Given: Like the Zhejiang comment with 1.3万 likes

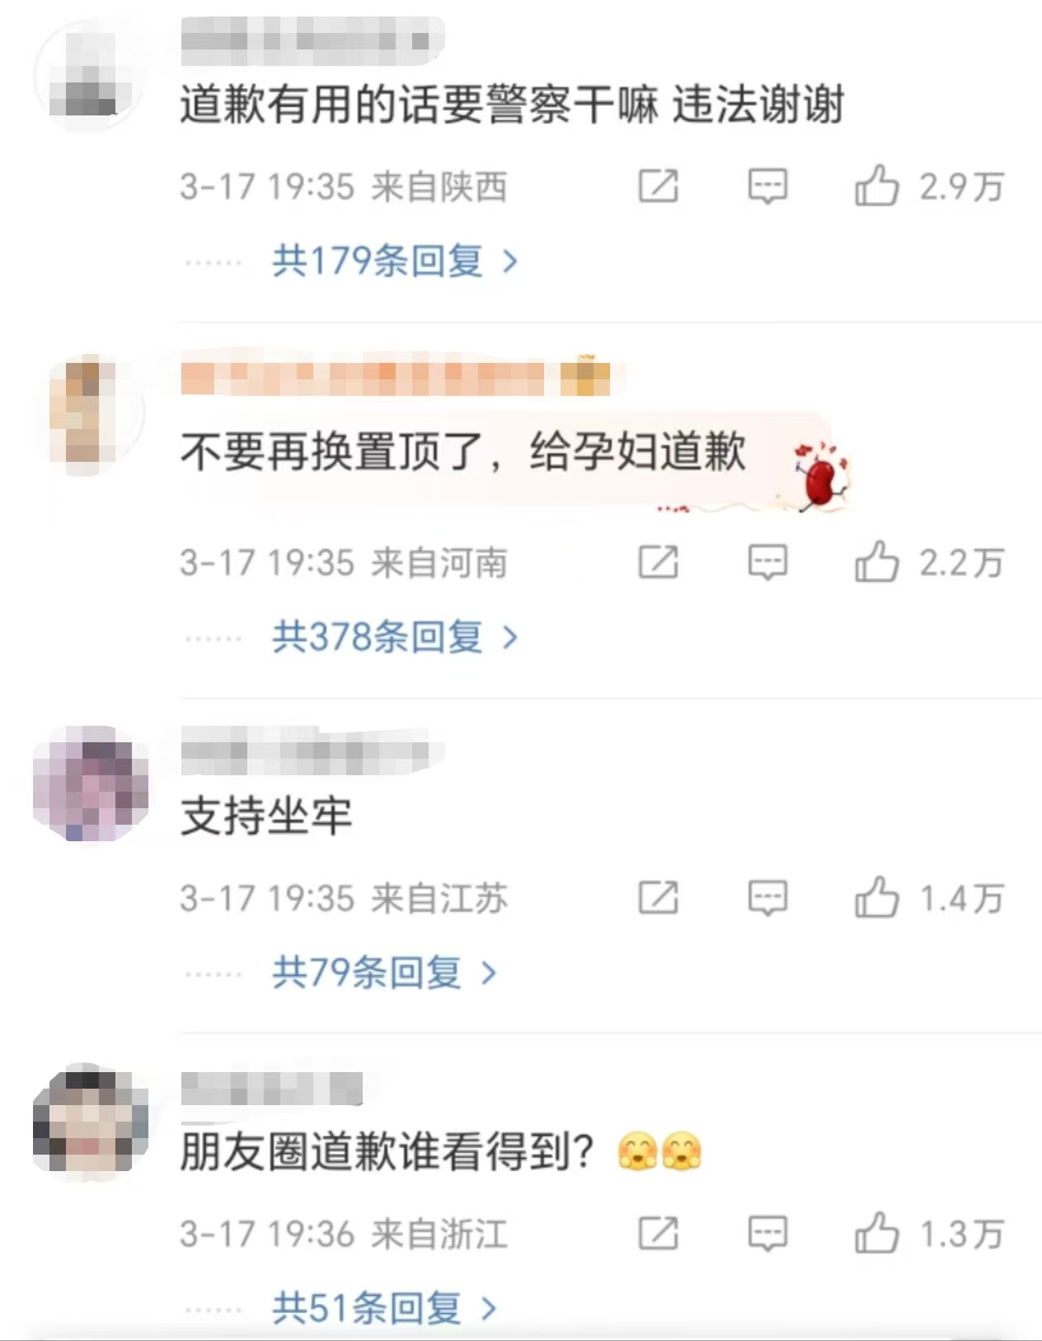Looking at the screenshot, I should point(876,1234).
